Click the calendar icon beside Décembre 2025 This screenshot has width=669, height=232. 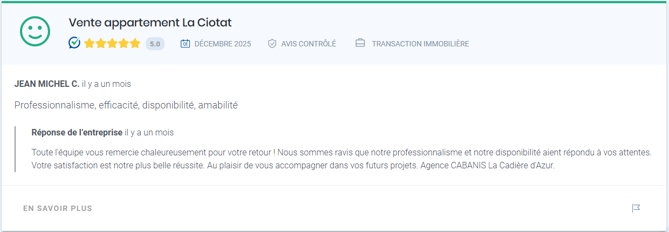coord(185,44)
